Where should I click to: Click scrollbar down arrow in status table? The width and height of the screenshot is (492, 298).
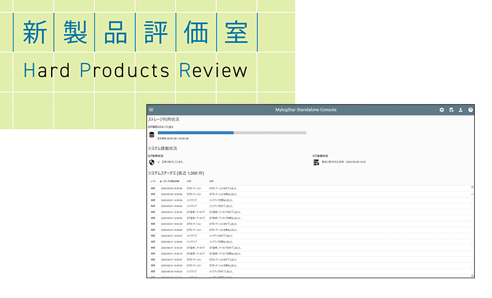(x=472, y=275)
